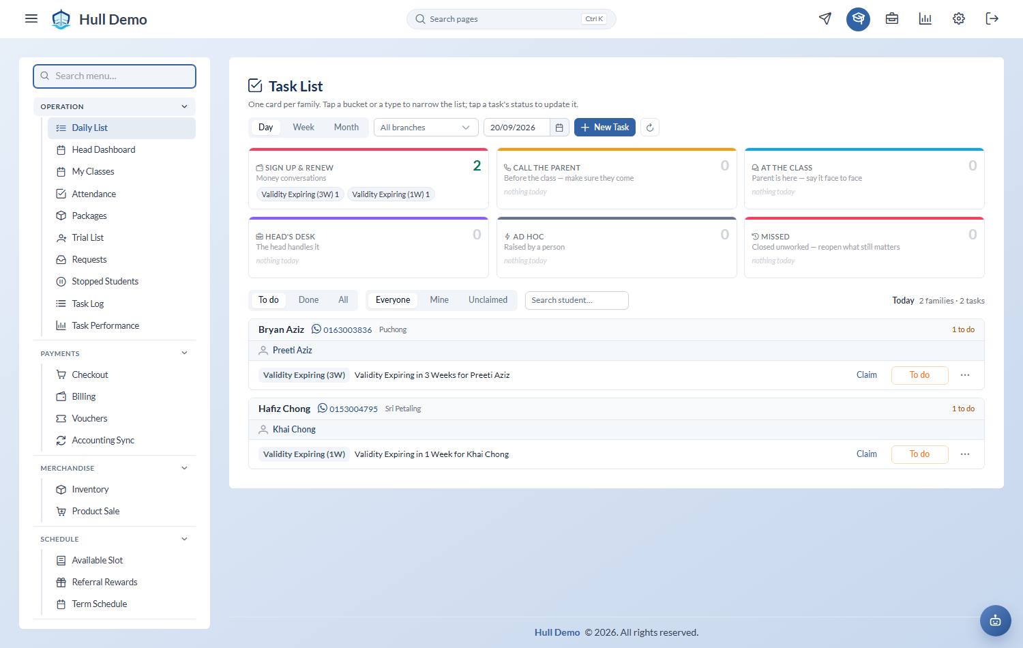The image size is (1023, 648).
Task: Open the calendar date picker icon
Action: tap(559, 128)
